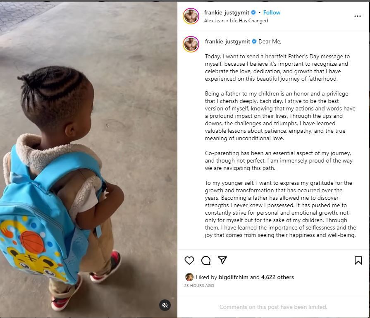
Task: Unmute the video with the speaker icon
Action: point(165,305)
